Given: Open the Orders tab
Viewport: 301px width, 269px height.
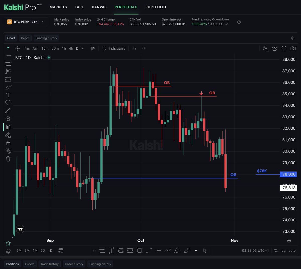Looking at the screenshot, I should pyautogui.click(x=30, y=264).
